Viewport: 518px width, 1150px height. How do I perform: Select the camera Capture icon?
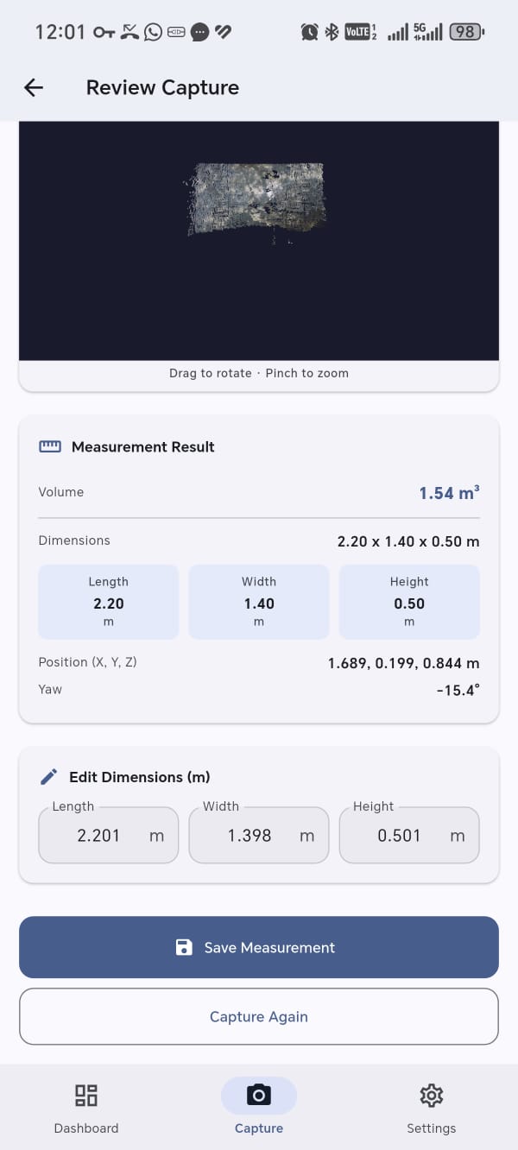[x=259, y=1096]
